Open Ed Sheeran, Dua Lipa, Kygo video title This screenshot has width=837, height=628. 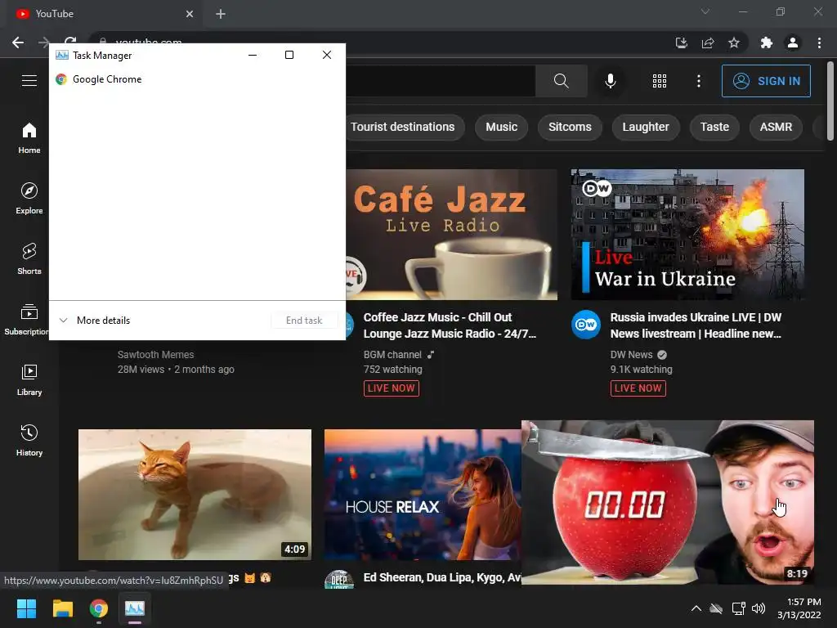click(442, 577)
